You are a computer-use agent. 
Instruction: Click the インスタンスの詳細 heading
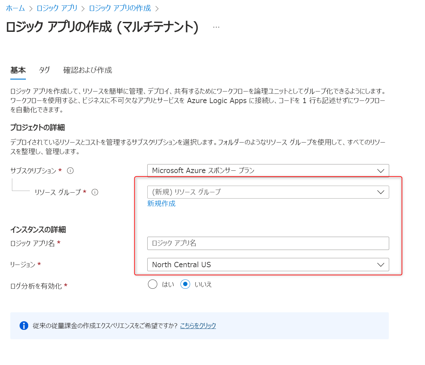tap(38, 229)
